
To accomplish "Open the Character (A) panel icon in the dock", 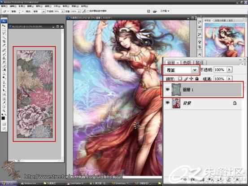I will tap(200, 55).
